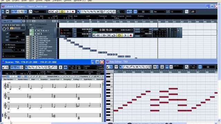Select the Mute (X) tool in main toolbar
The image size is (221, 124).
click(x=98, y=12)
